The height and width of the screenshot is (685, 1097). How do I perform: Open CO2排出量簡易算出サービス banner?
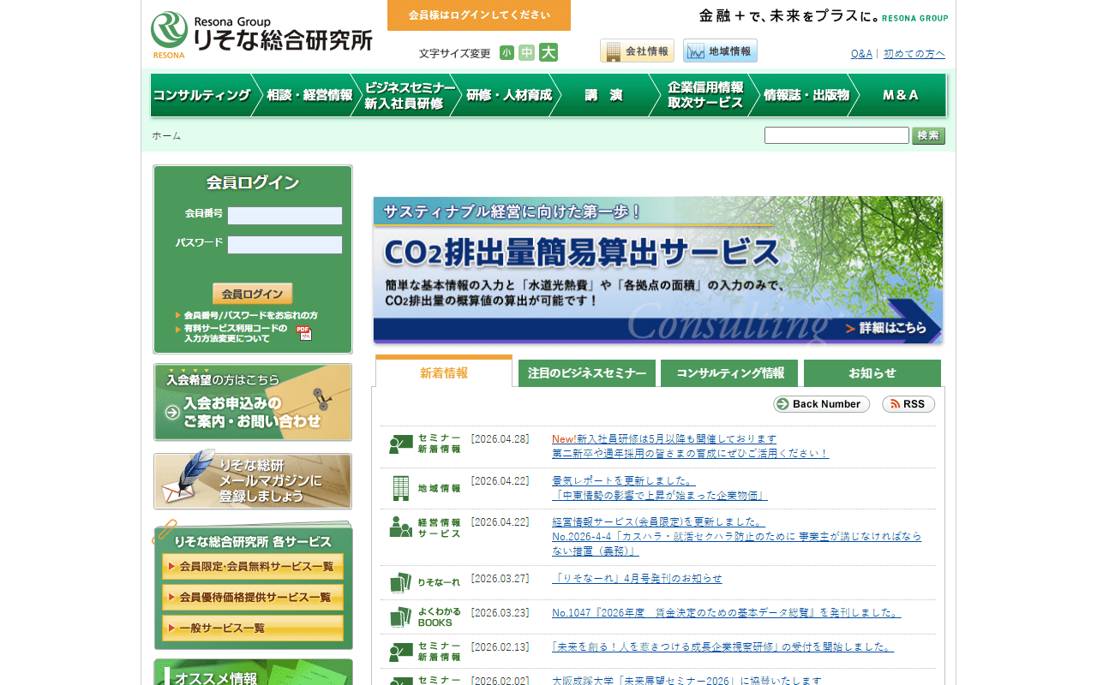tap(658, 270)
